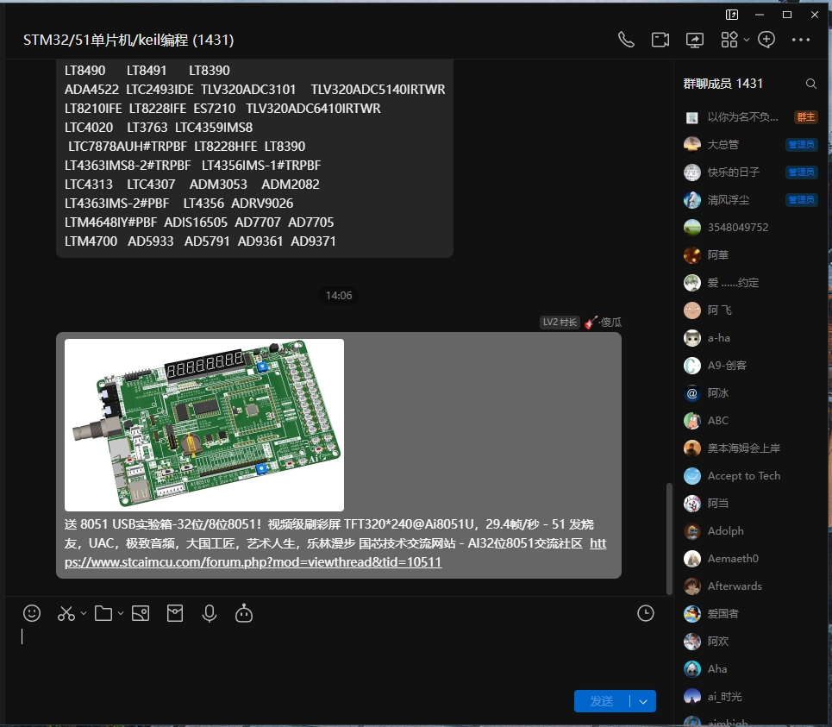The height and width of the screenshot is (727, 832).
Task: Click 管理员 badge next to 快乐的日子
Action: coord(801,172)
